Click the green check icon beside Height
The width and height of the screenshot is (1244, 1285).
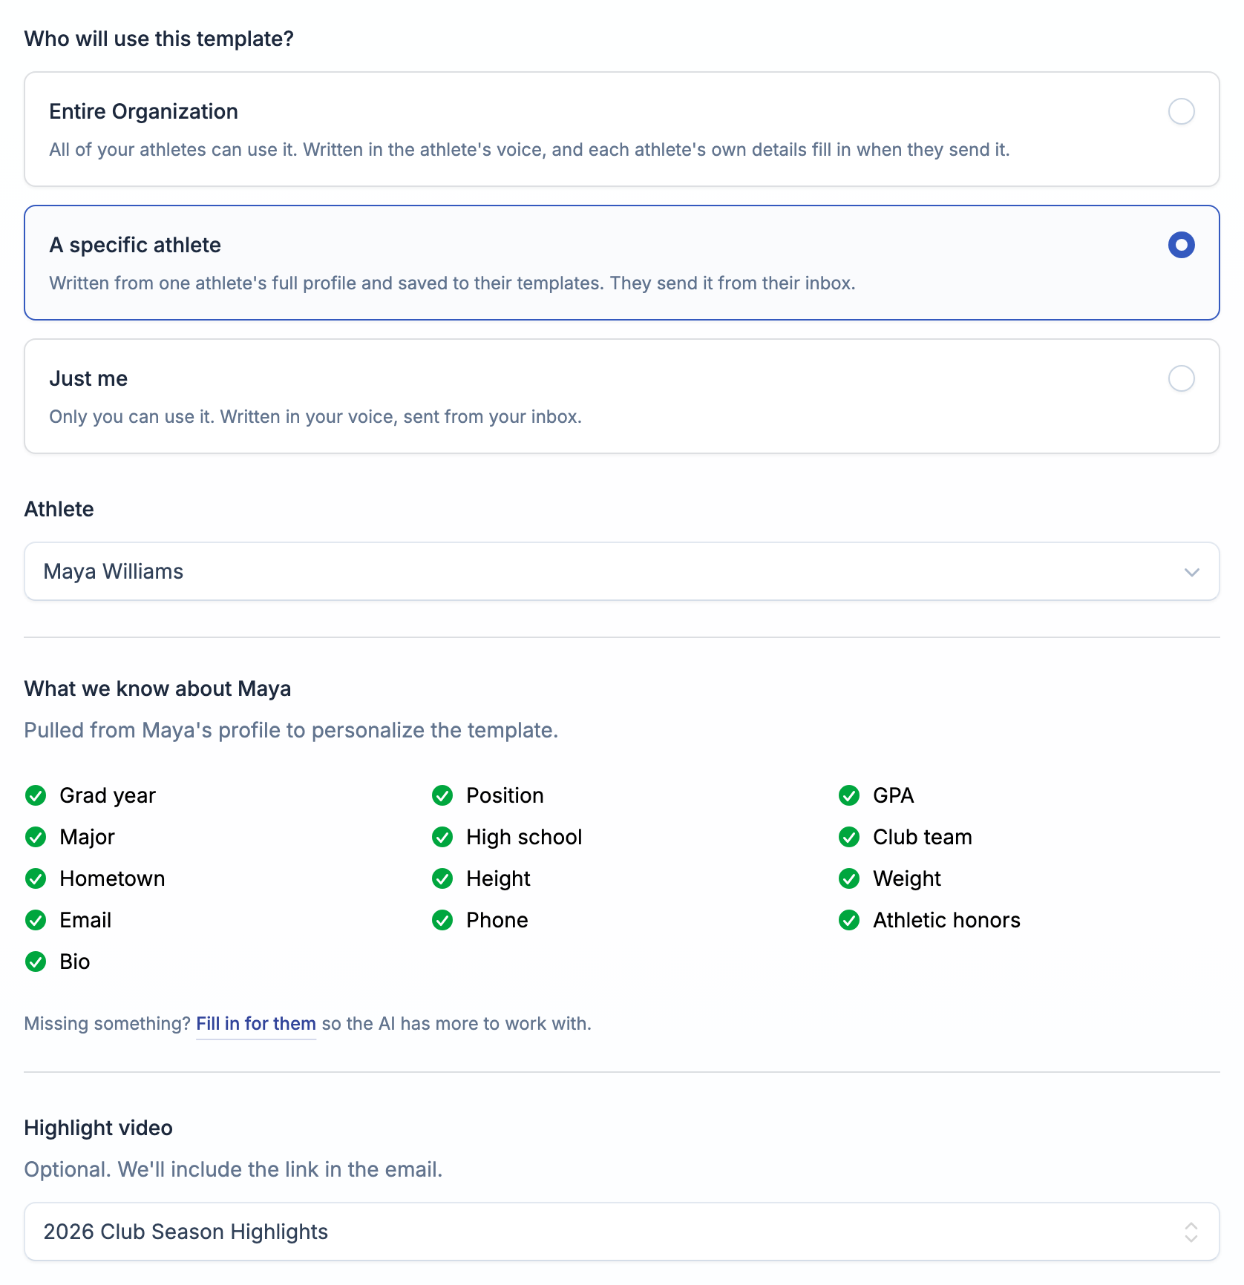[442, 878]
